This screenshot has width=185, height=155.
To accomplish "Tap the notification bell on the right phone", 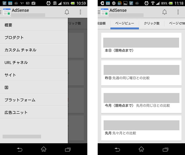I will click(165, 12).
